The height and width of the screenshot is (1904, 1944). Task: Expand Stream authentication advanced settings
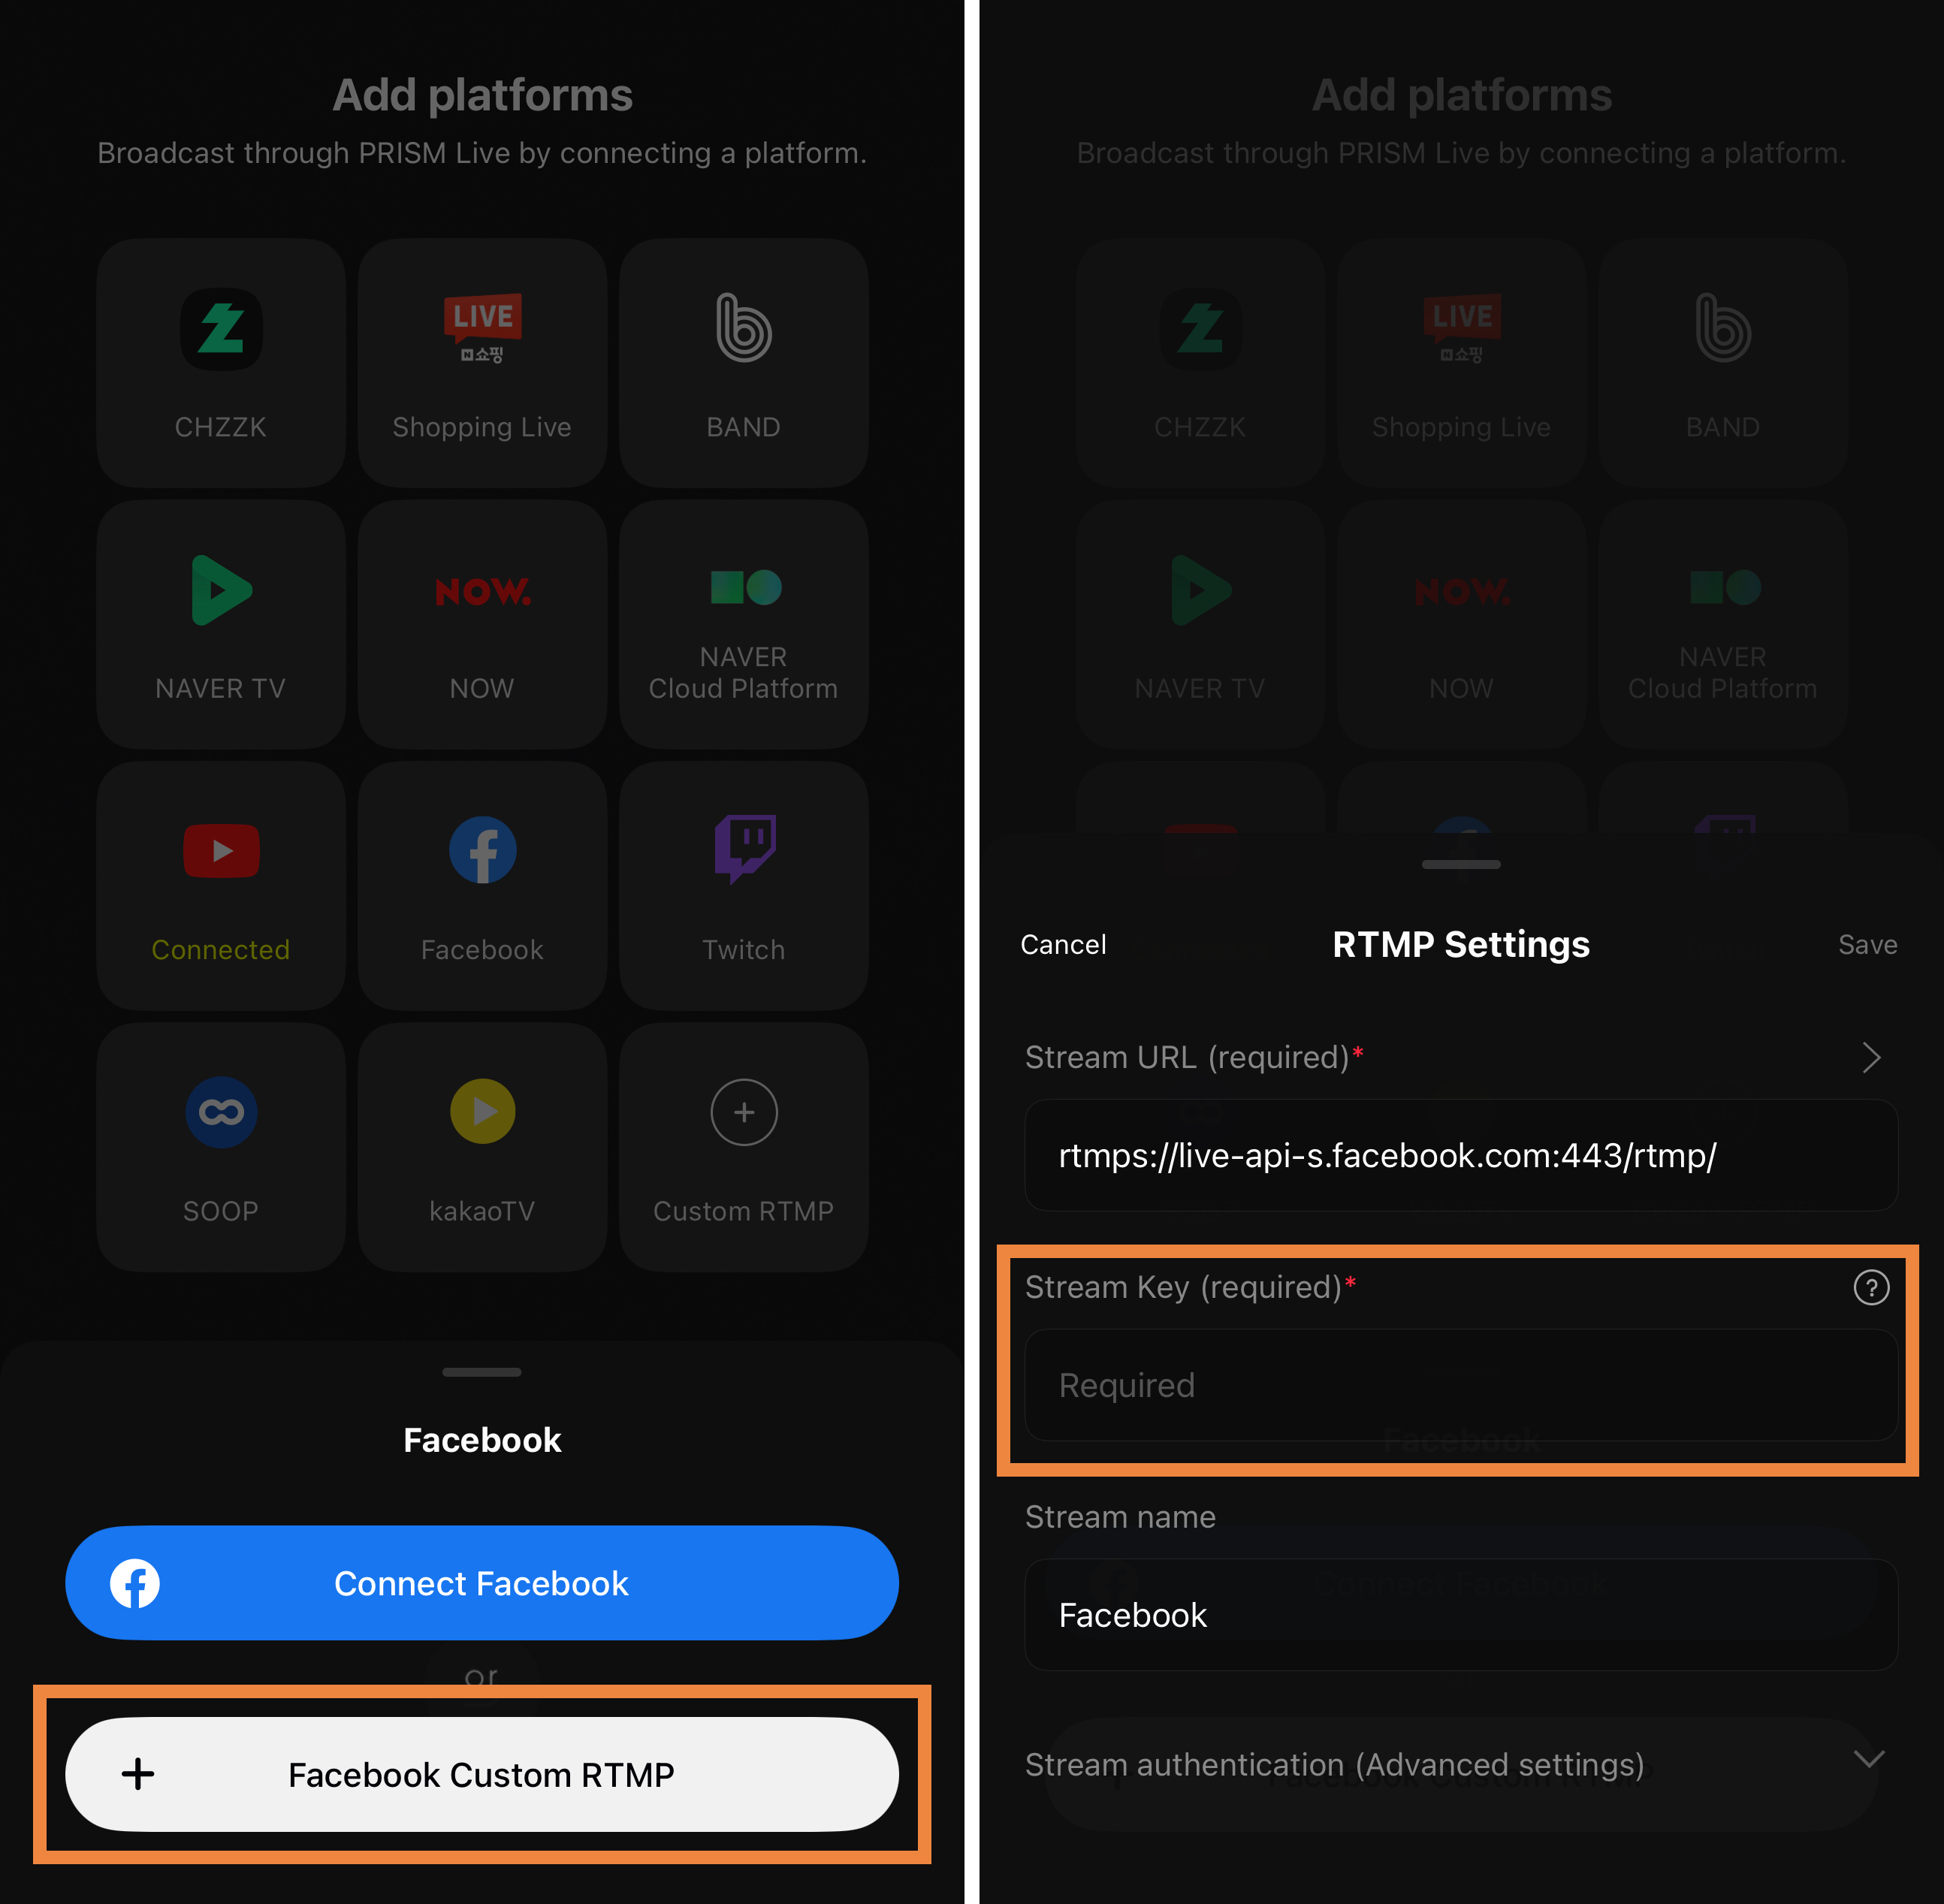(x=1461, y=1764)
